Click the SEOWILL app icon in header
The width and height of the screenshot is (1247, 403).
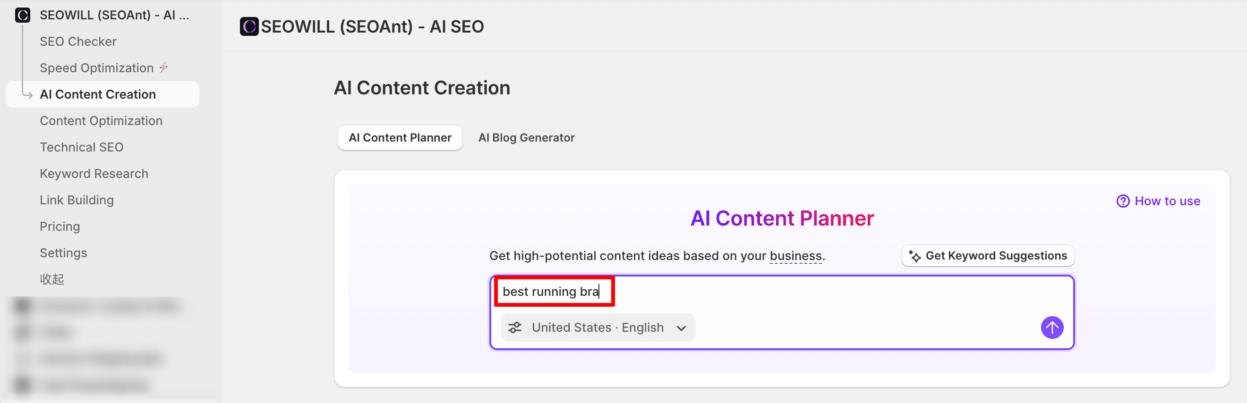tap(249, 26)
